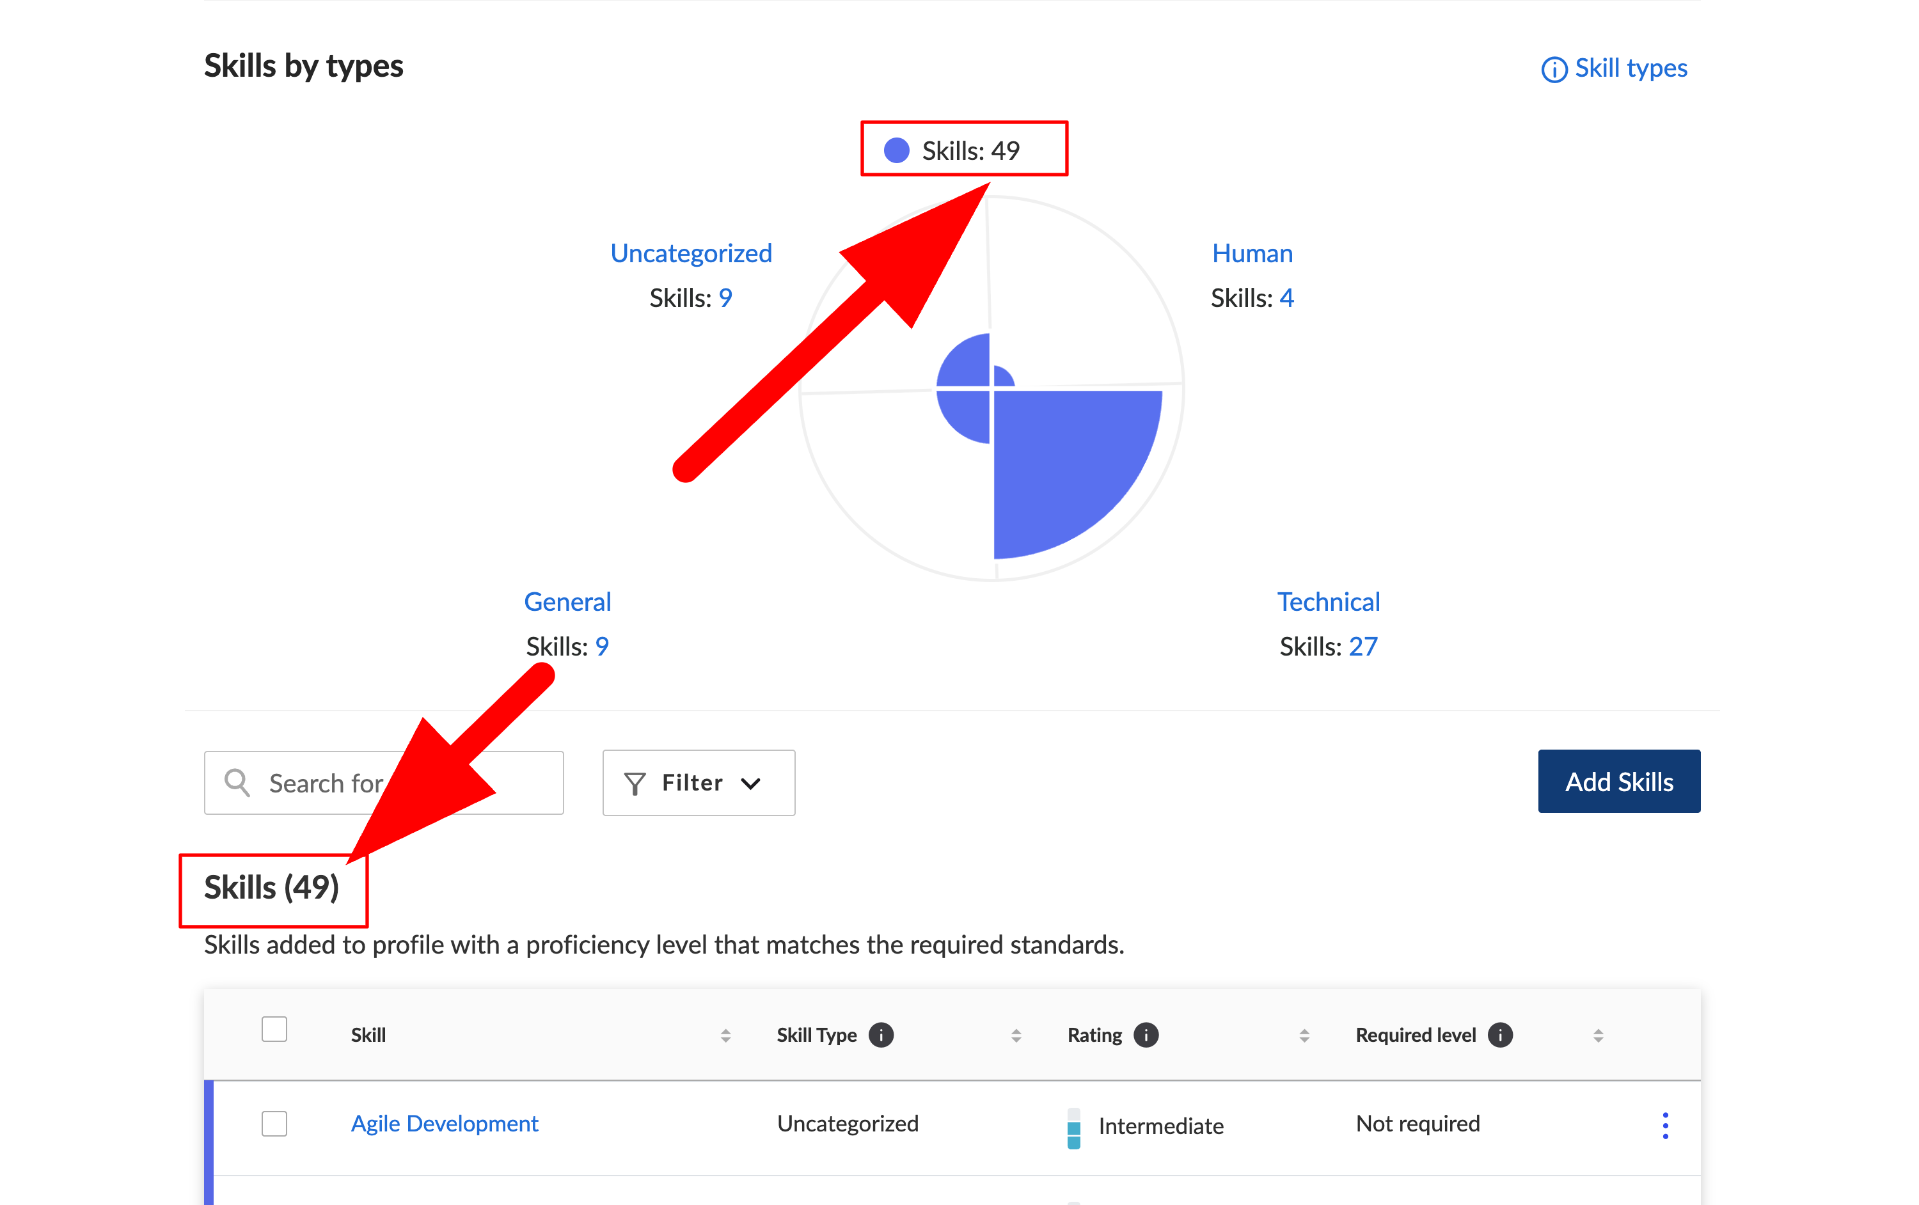Check the select-all header checkbox
The width and height of the screenshot is (1919, 1205).
click(274, 1029)
